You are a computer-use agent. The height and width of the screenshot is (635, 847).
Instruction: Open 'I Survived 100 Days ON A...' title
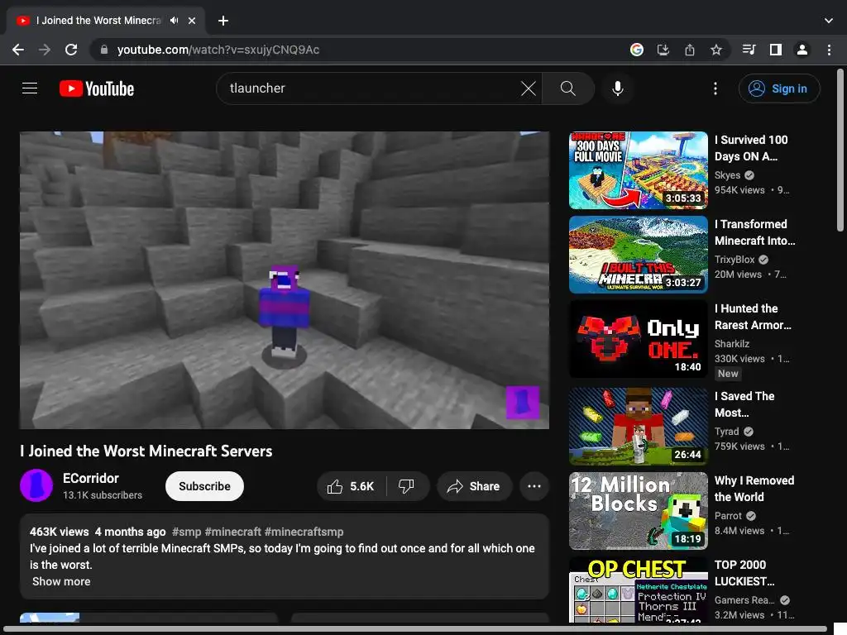(751, 148)
